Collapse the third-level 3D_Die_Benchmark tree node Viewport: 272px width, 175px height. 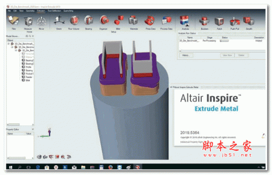coord(16,50)
